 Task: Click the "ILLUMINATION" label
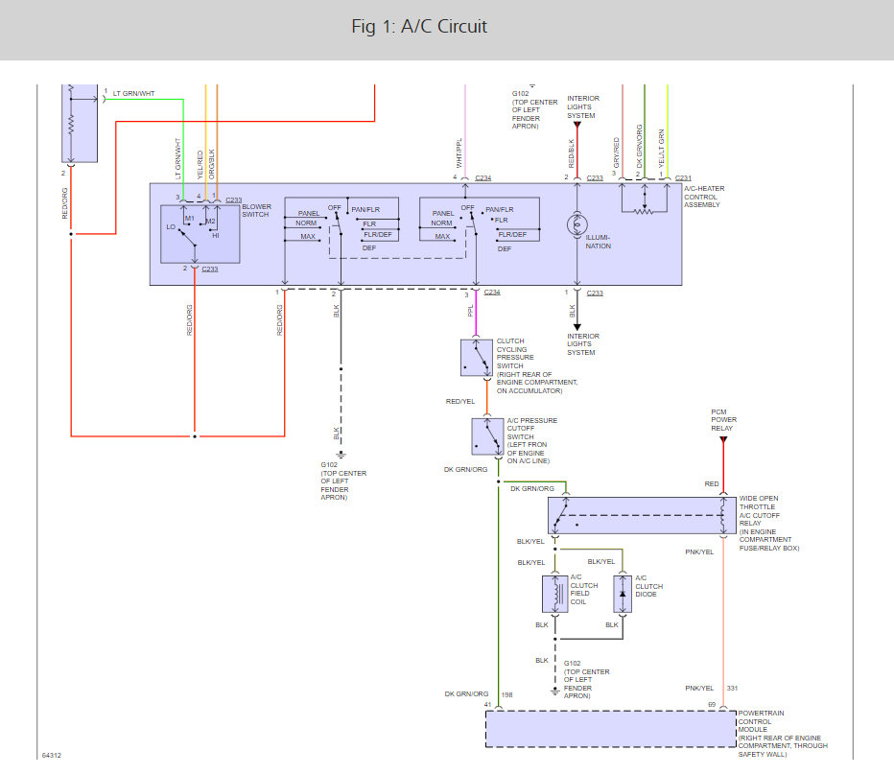[x=599, y=242]
